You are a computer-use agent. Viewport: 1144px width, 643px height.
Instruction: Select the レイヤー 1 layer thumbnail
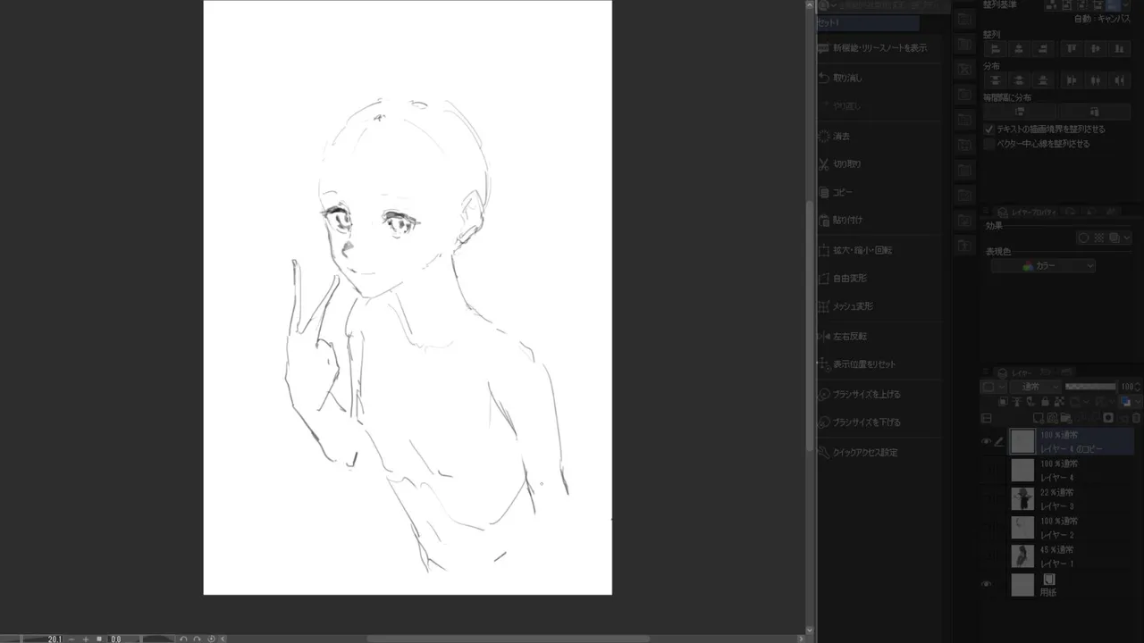(1022, 556)
